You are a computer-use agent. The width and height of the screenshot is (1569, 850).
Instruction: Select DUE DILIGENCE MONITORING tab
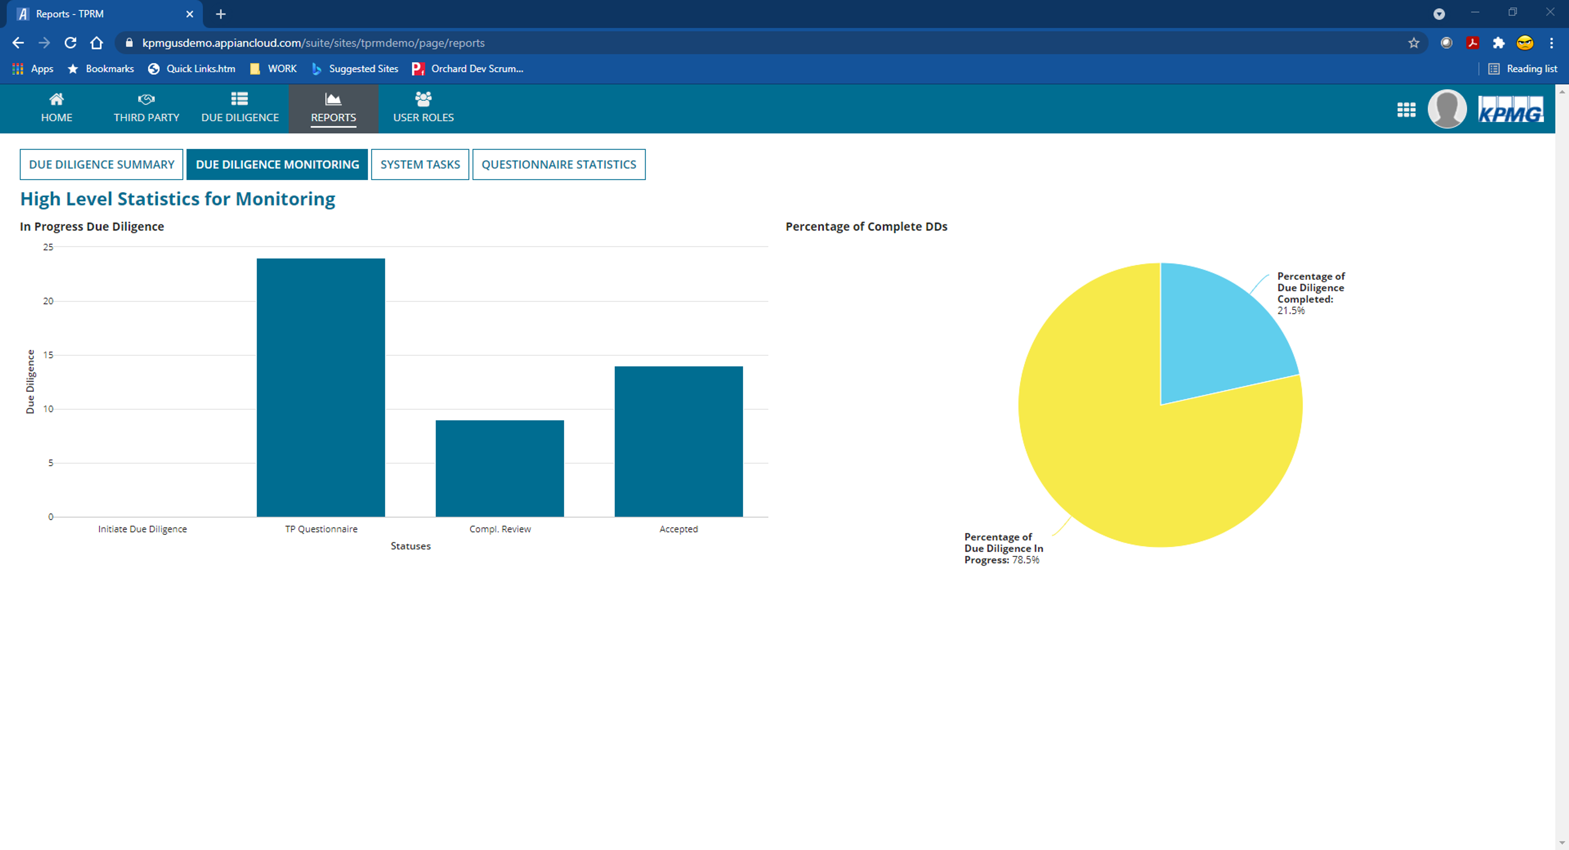click(x=277, y=165)
